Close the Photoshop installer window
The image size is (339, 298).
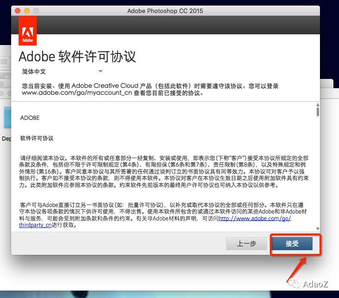click(17, 11)
